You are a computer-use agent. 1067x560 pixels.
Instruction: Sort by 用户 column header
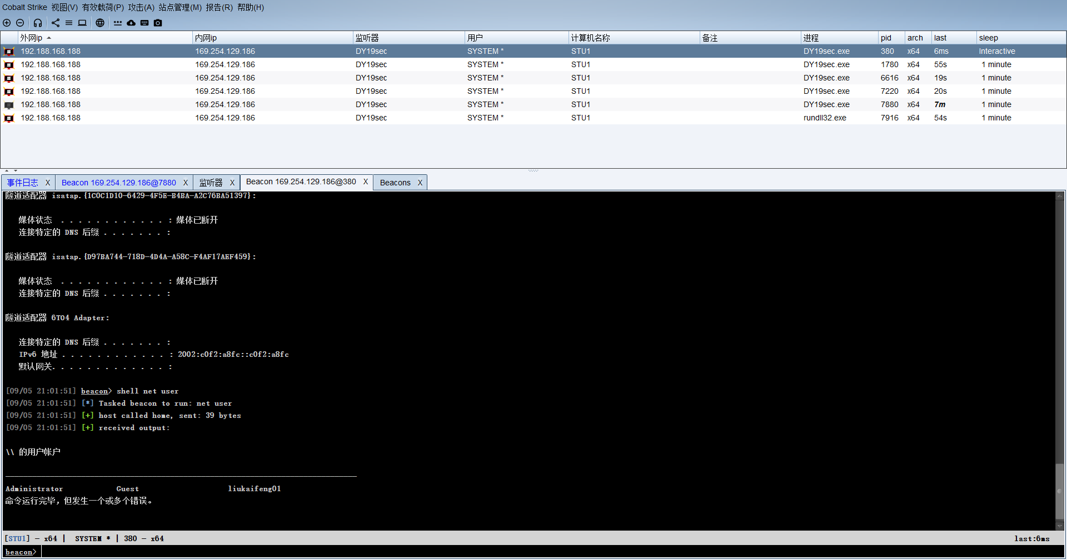(x=517, y=38)
